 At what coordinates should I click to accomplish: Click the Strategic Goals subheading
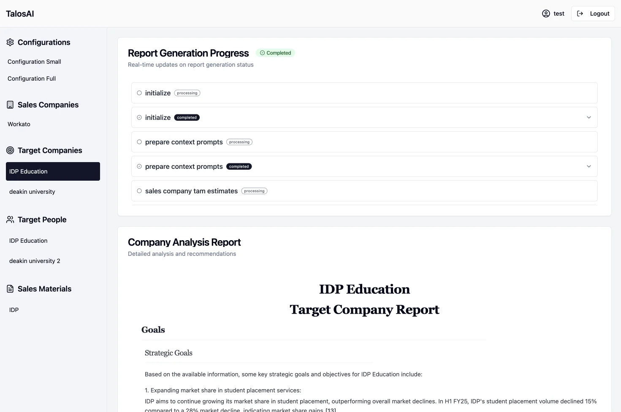pos(168,353)
